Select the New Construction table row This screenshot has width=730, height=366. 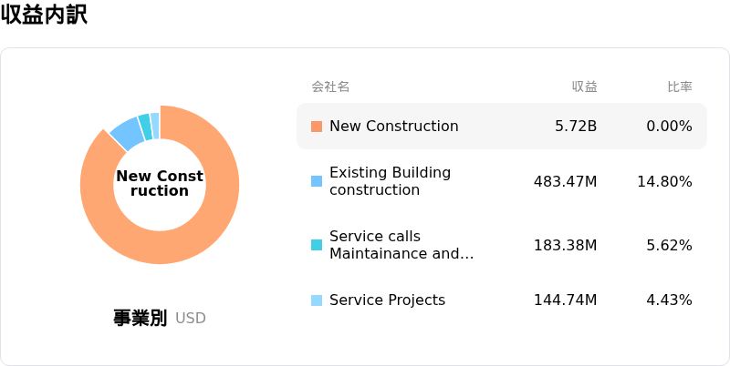(x=502, y=127)
